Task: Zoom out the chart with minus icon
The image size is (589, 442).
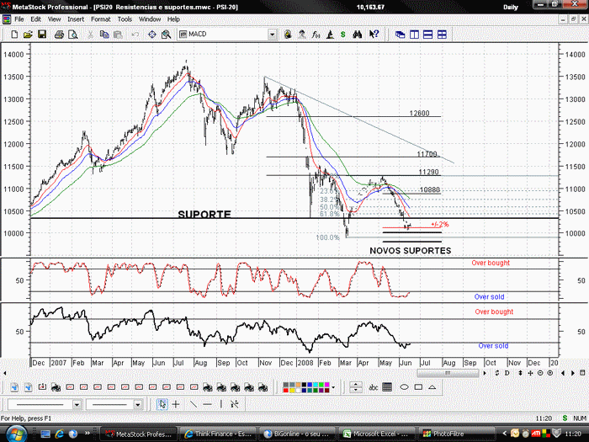Action: pyautogui.click(x=540, y=373)
